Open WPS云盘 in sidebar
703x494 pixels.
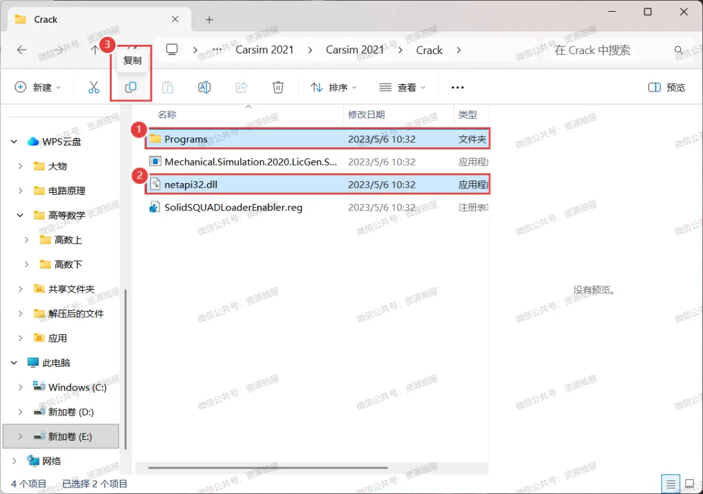click(61, 142)
